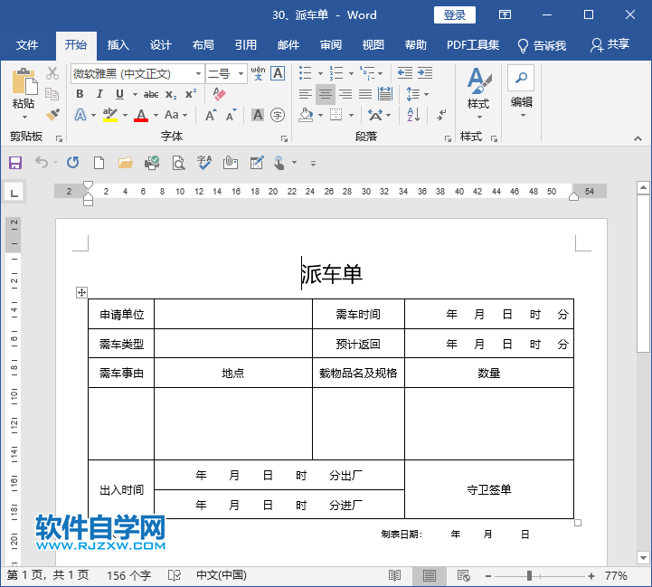Open Font dialog launcher
Image resolution: width=652 pixels, height=587 pixels.
284,138
